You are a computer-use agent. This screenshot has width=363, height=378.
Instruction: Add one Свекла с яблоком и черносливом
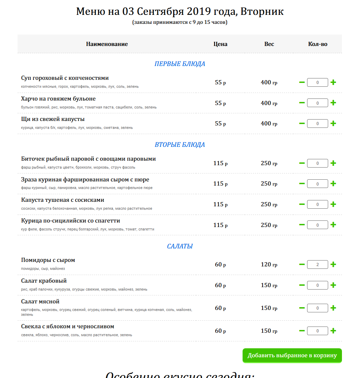pos(333,331)
